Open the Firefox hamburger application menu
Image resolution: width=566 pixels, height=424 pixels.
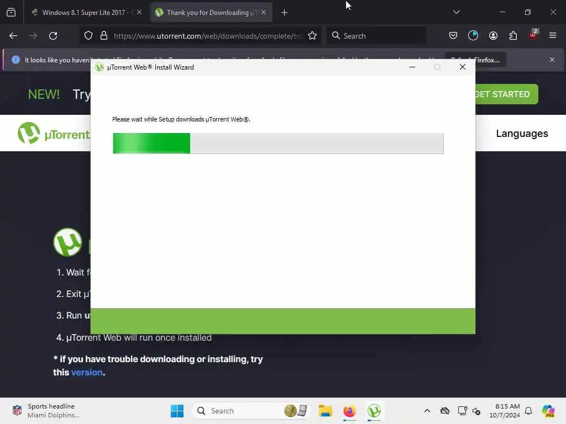(553, 35)
